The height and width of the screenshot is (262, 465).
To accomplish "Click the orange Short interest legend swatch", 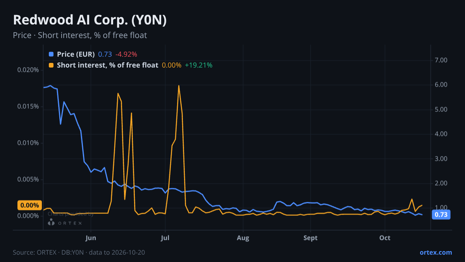I will coord(51,65).
